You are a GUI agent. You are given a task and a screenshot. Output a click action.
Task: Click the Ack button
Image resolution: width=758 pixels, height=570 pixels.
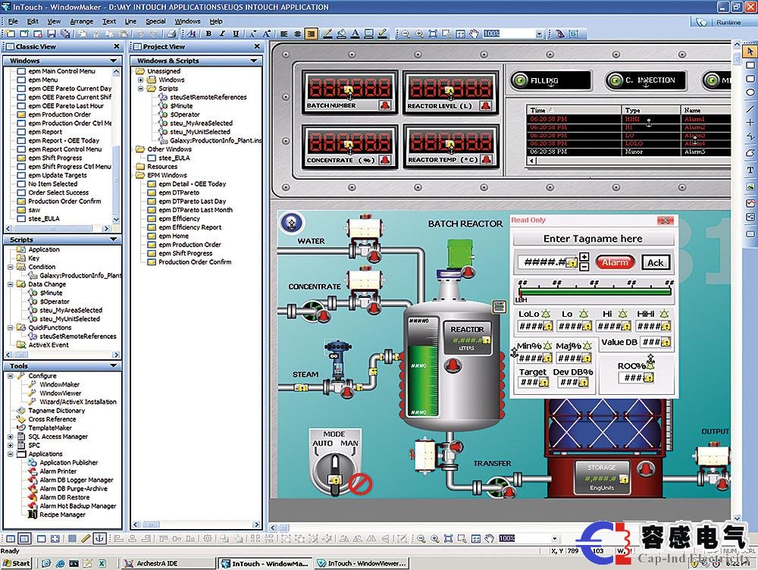(656, 262)
